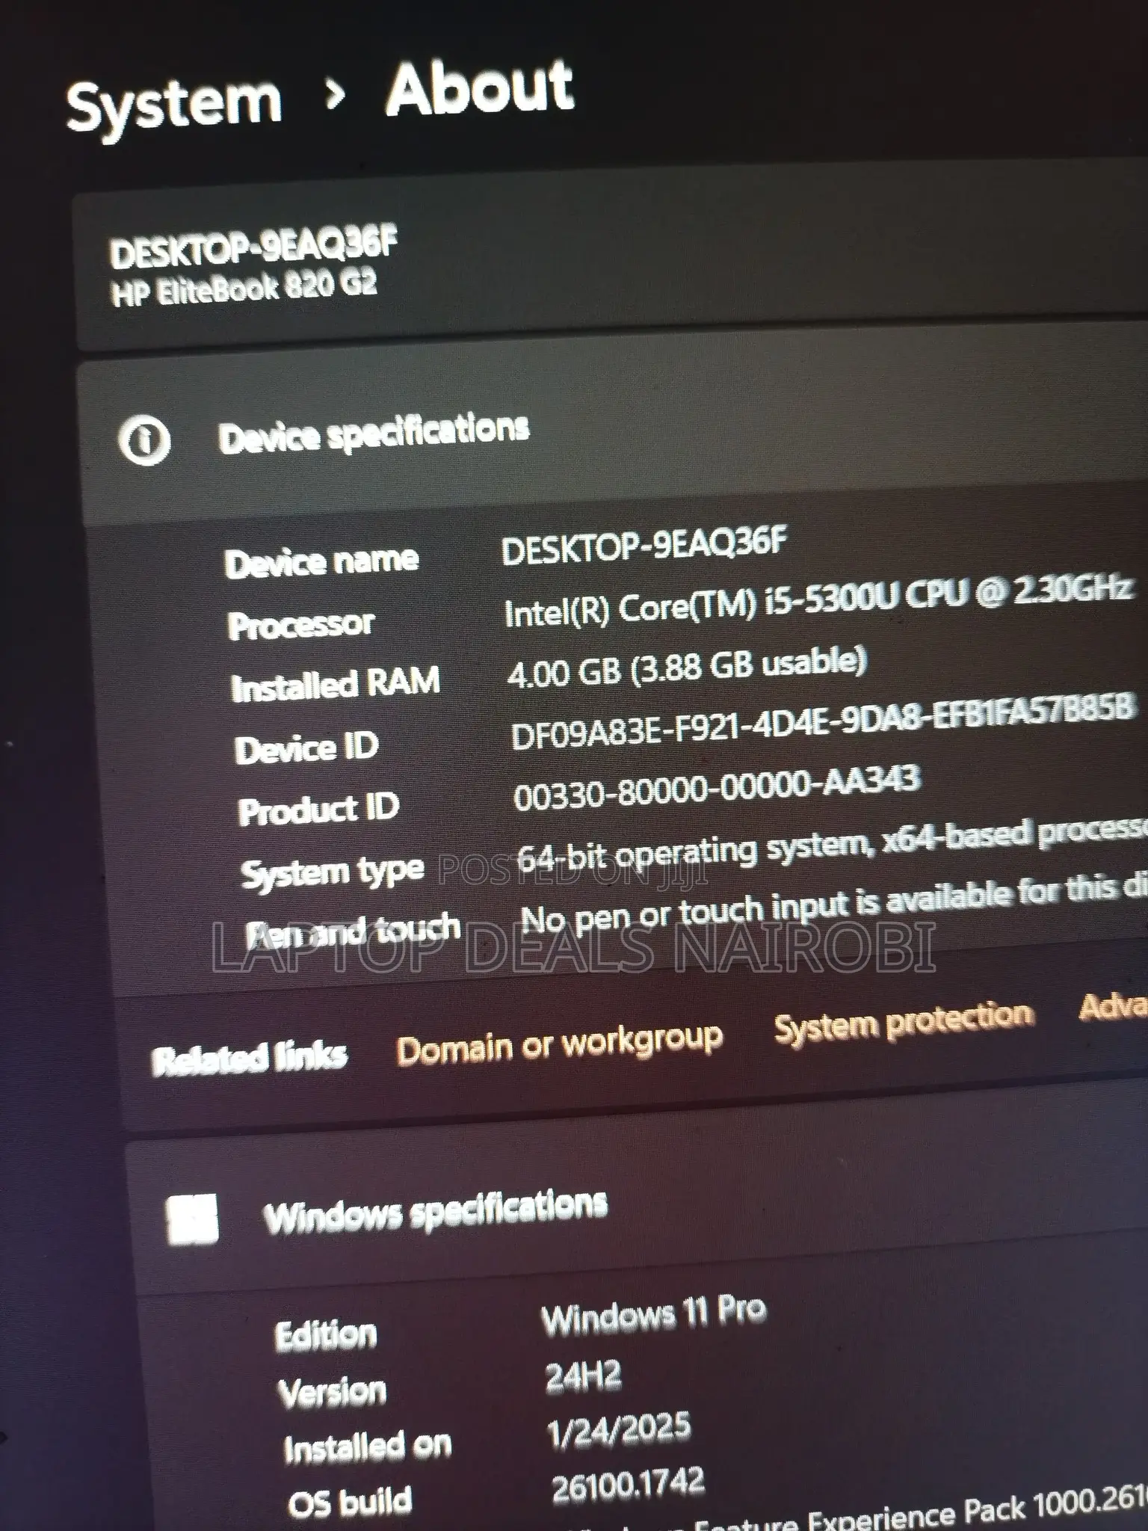This screenshot has width=1148, height=1531.
Task: Click the Device ID label
Action: click(x=307, y=748)
